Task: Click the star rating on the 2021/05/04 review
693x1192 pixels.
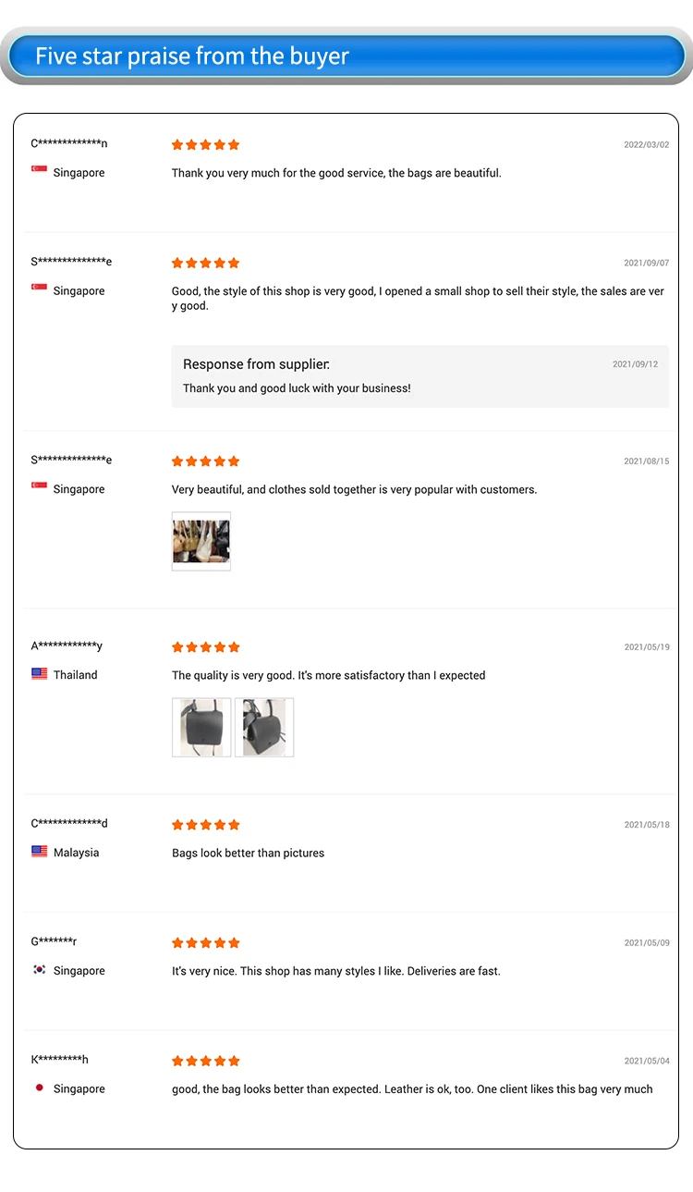Action: 205,1061
